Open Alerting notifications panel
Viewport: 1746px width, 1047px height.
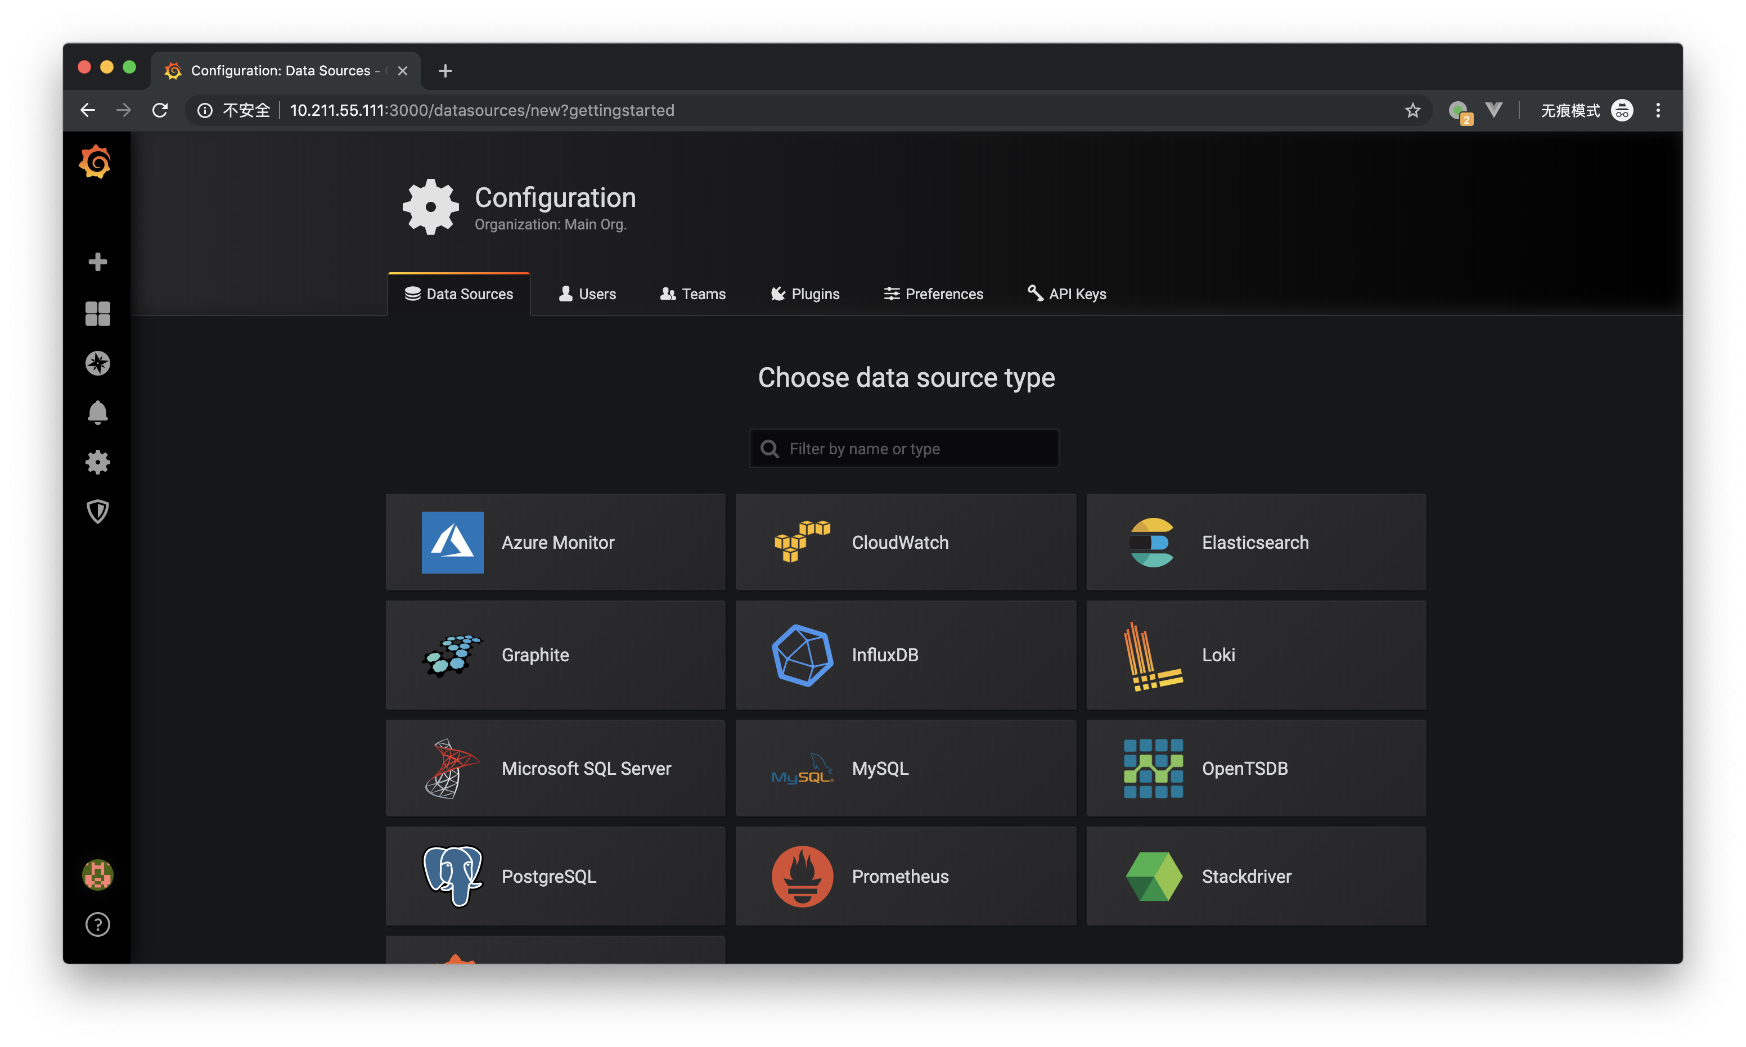point(96,412)
